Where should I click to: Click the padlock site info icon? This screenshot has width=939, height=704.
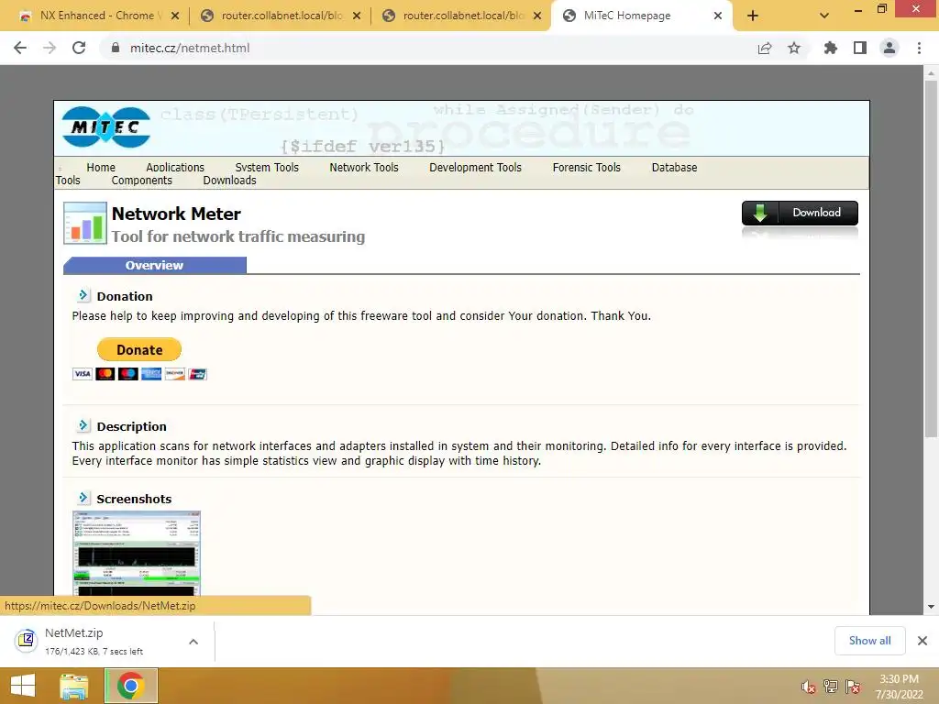[x=116, y=48]
